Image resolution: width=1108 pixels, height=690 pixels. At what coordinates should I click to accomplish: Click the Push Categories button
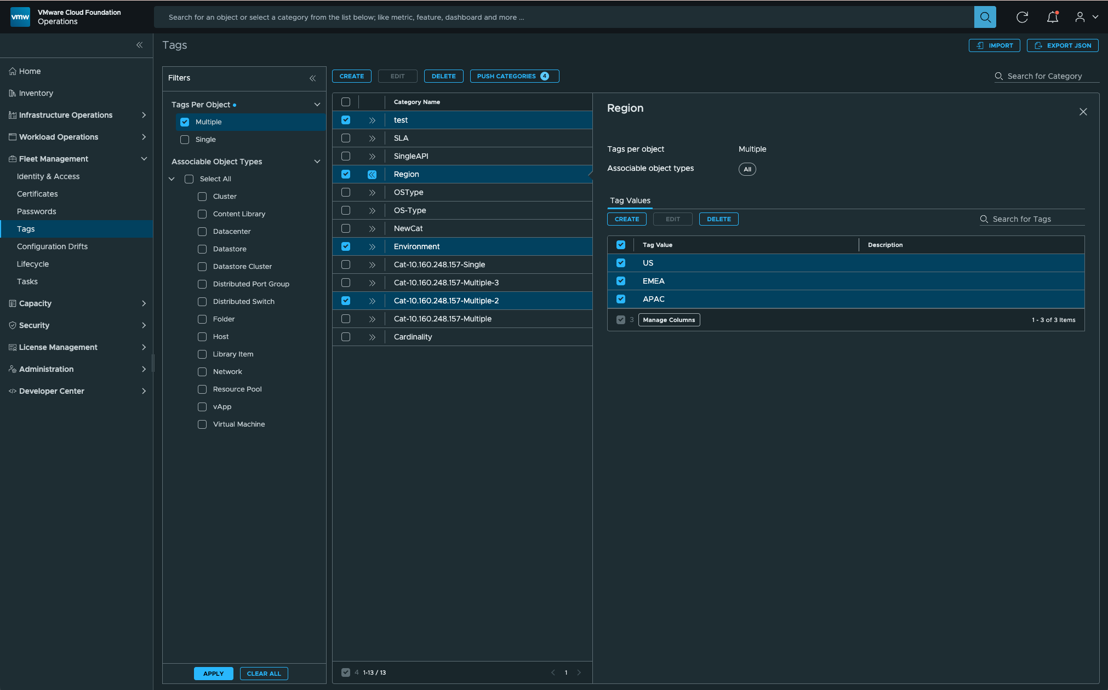(514, 76)
